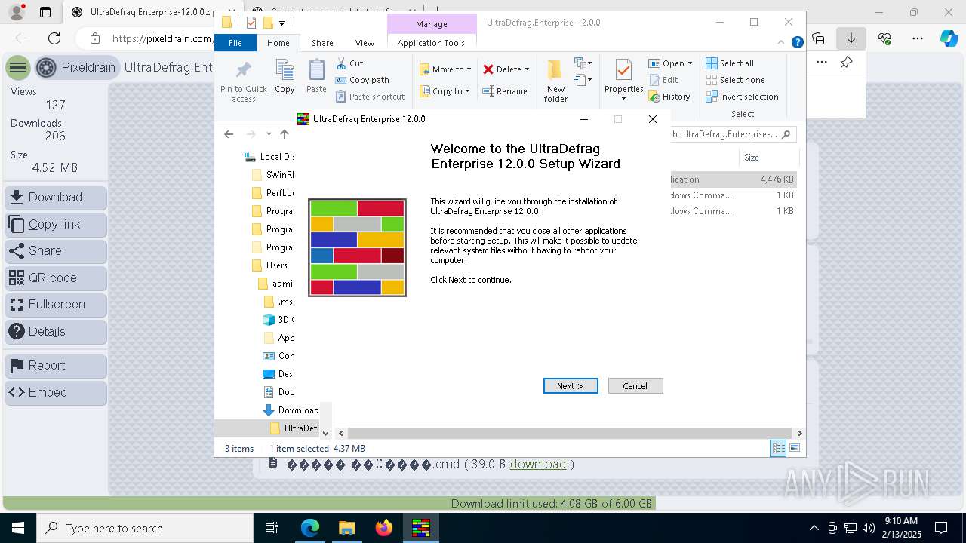The height and width of the screenshot is (543, 966).
Task: Open Firefox from the taskbar
Action: tap(384, 528)
